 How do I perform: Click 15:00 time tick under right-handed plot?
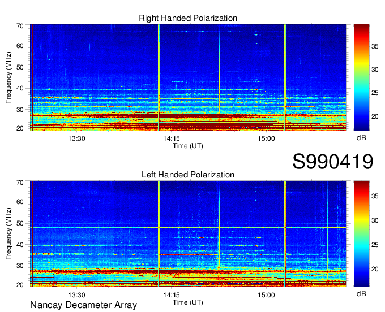click(x=266, y=138)
